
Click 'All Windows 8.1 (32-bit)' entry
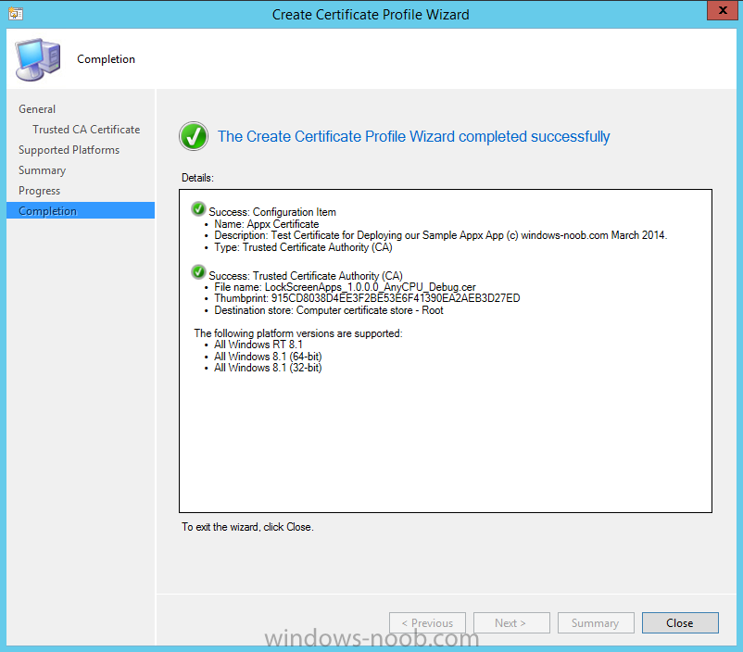point(268,368)
